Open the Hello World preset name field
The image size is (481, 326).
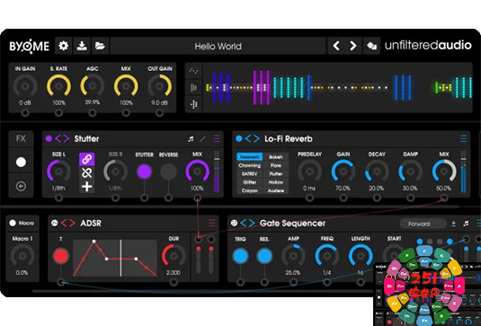point(218,47)
